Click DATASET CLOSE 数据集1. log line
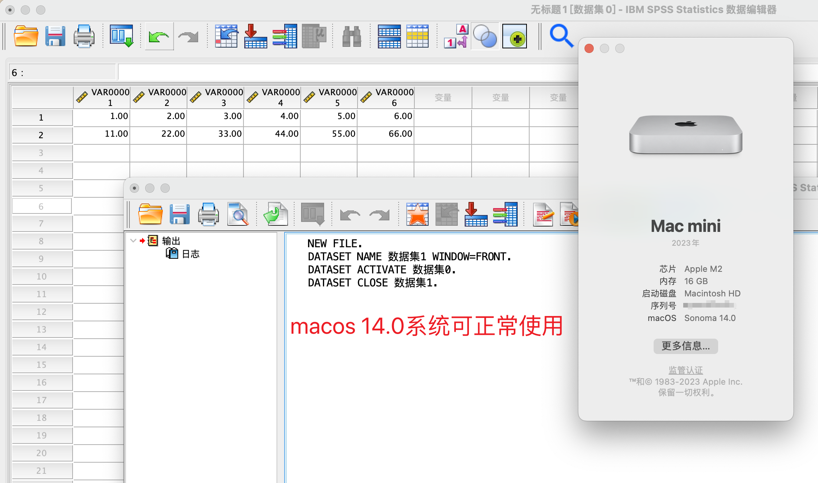 (373, 283)
